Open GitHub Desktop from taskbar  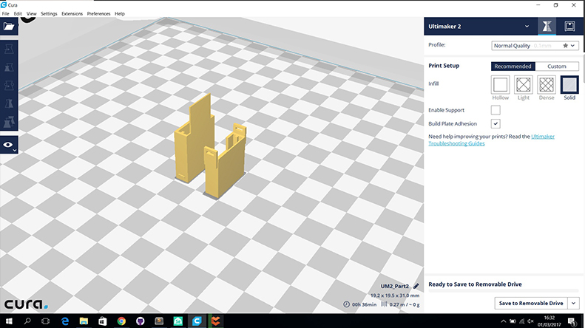coord(141,321)
